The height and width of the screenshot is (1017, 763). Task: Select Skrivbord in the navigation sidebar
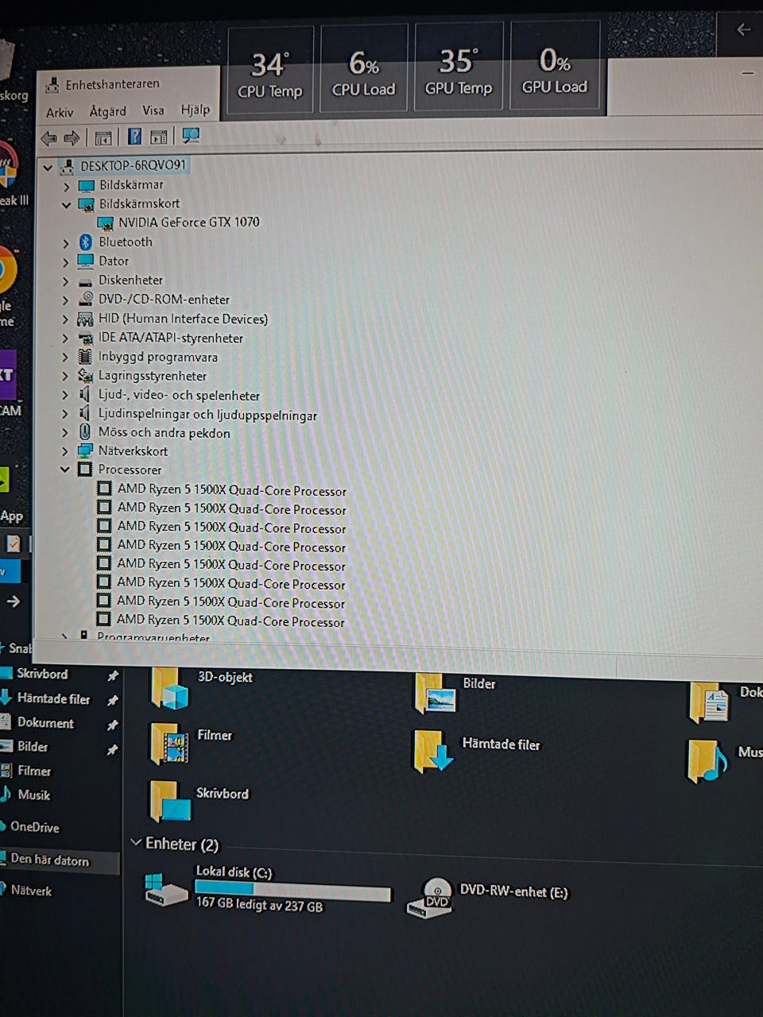click(x=42, y=674)
